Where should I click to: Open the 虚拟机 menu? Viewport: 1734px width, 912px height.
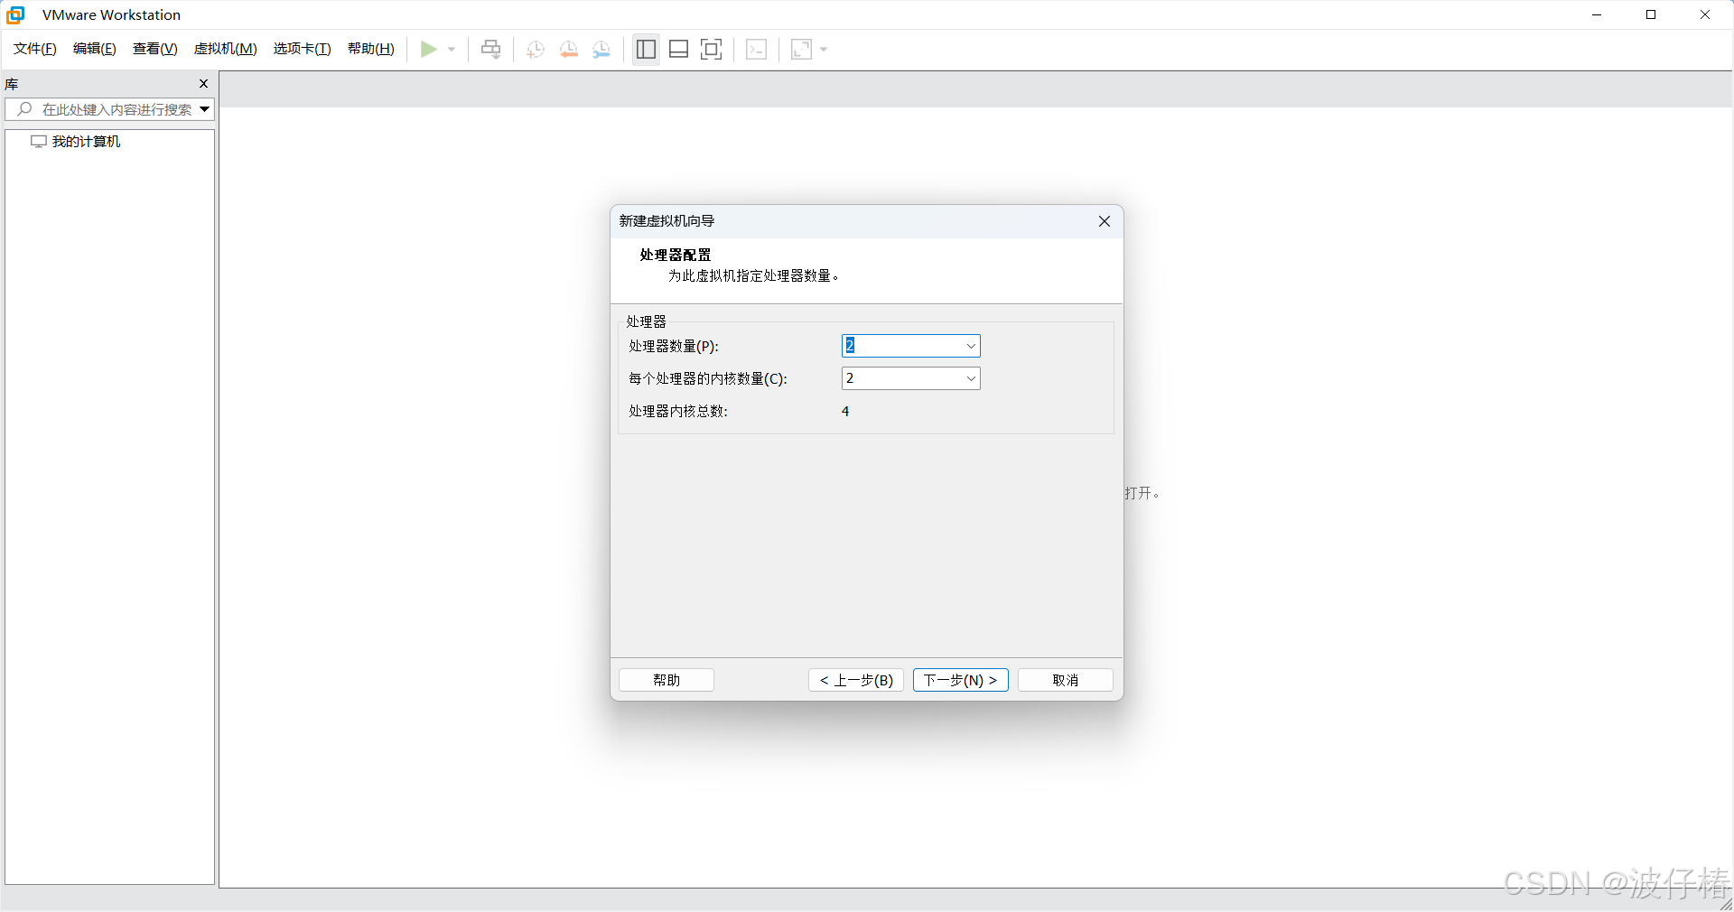tap(225, 49)
